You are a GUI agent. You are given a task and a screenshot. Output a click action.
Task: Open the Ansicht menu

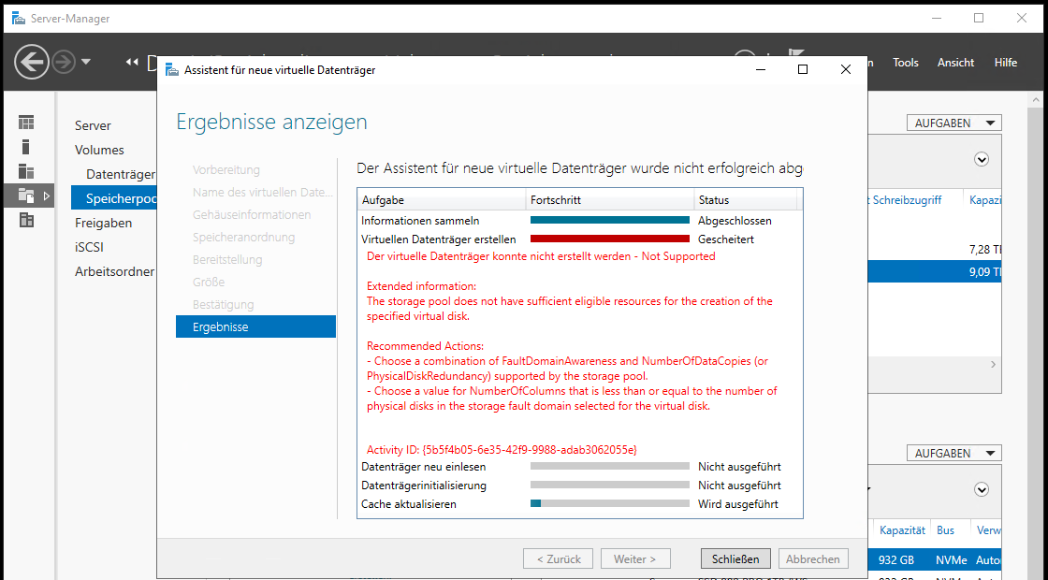pos(955,62)
